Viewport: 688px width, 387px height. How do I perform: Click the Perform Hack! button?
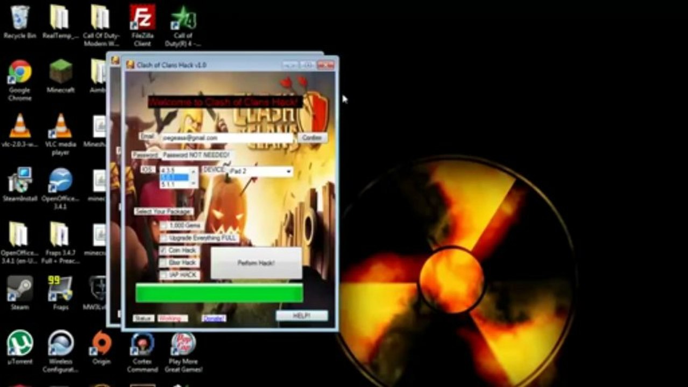pos(256,263)
